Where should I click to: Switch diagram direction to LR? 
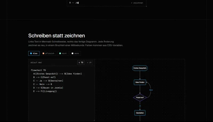(89, 63)
